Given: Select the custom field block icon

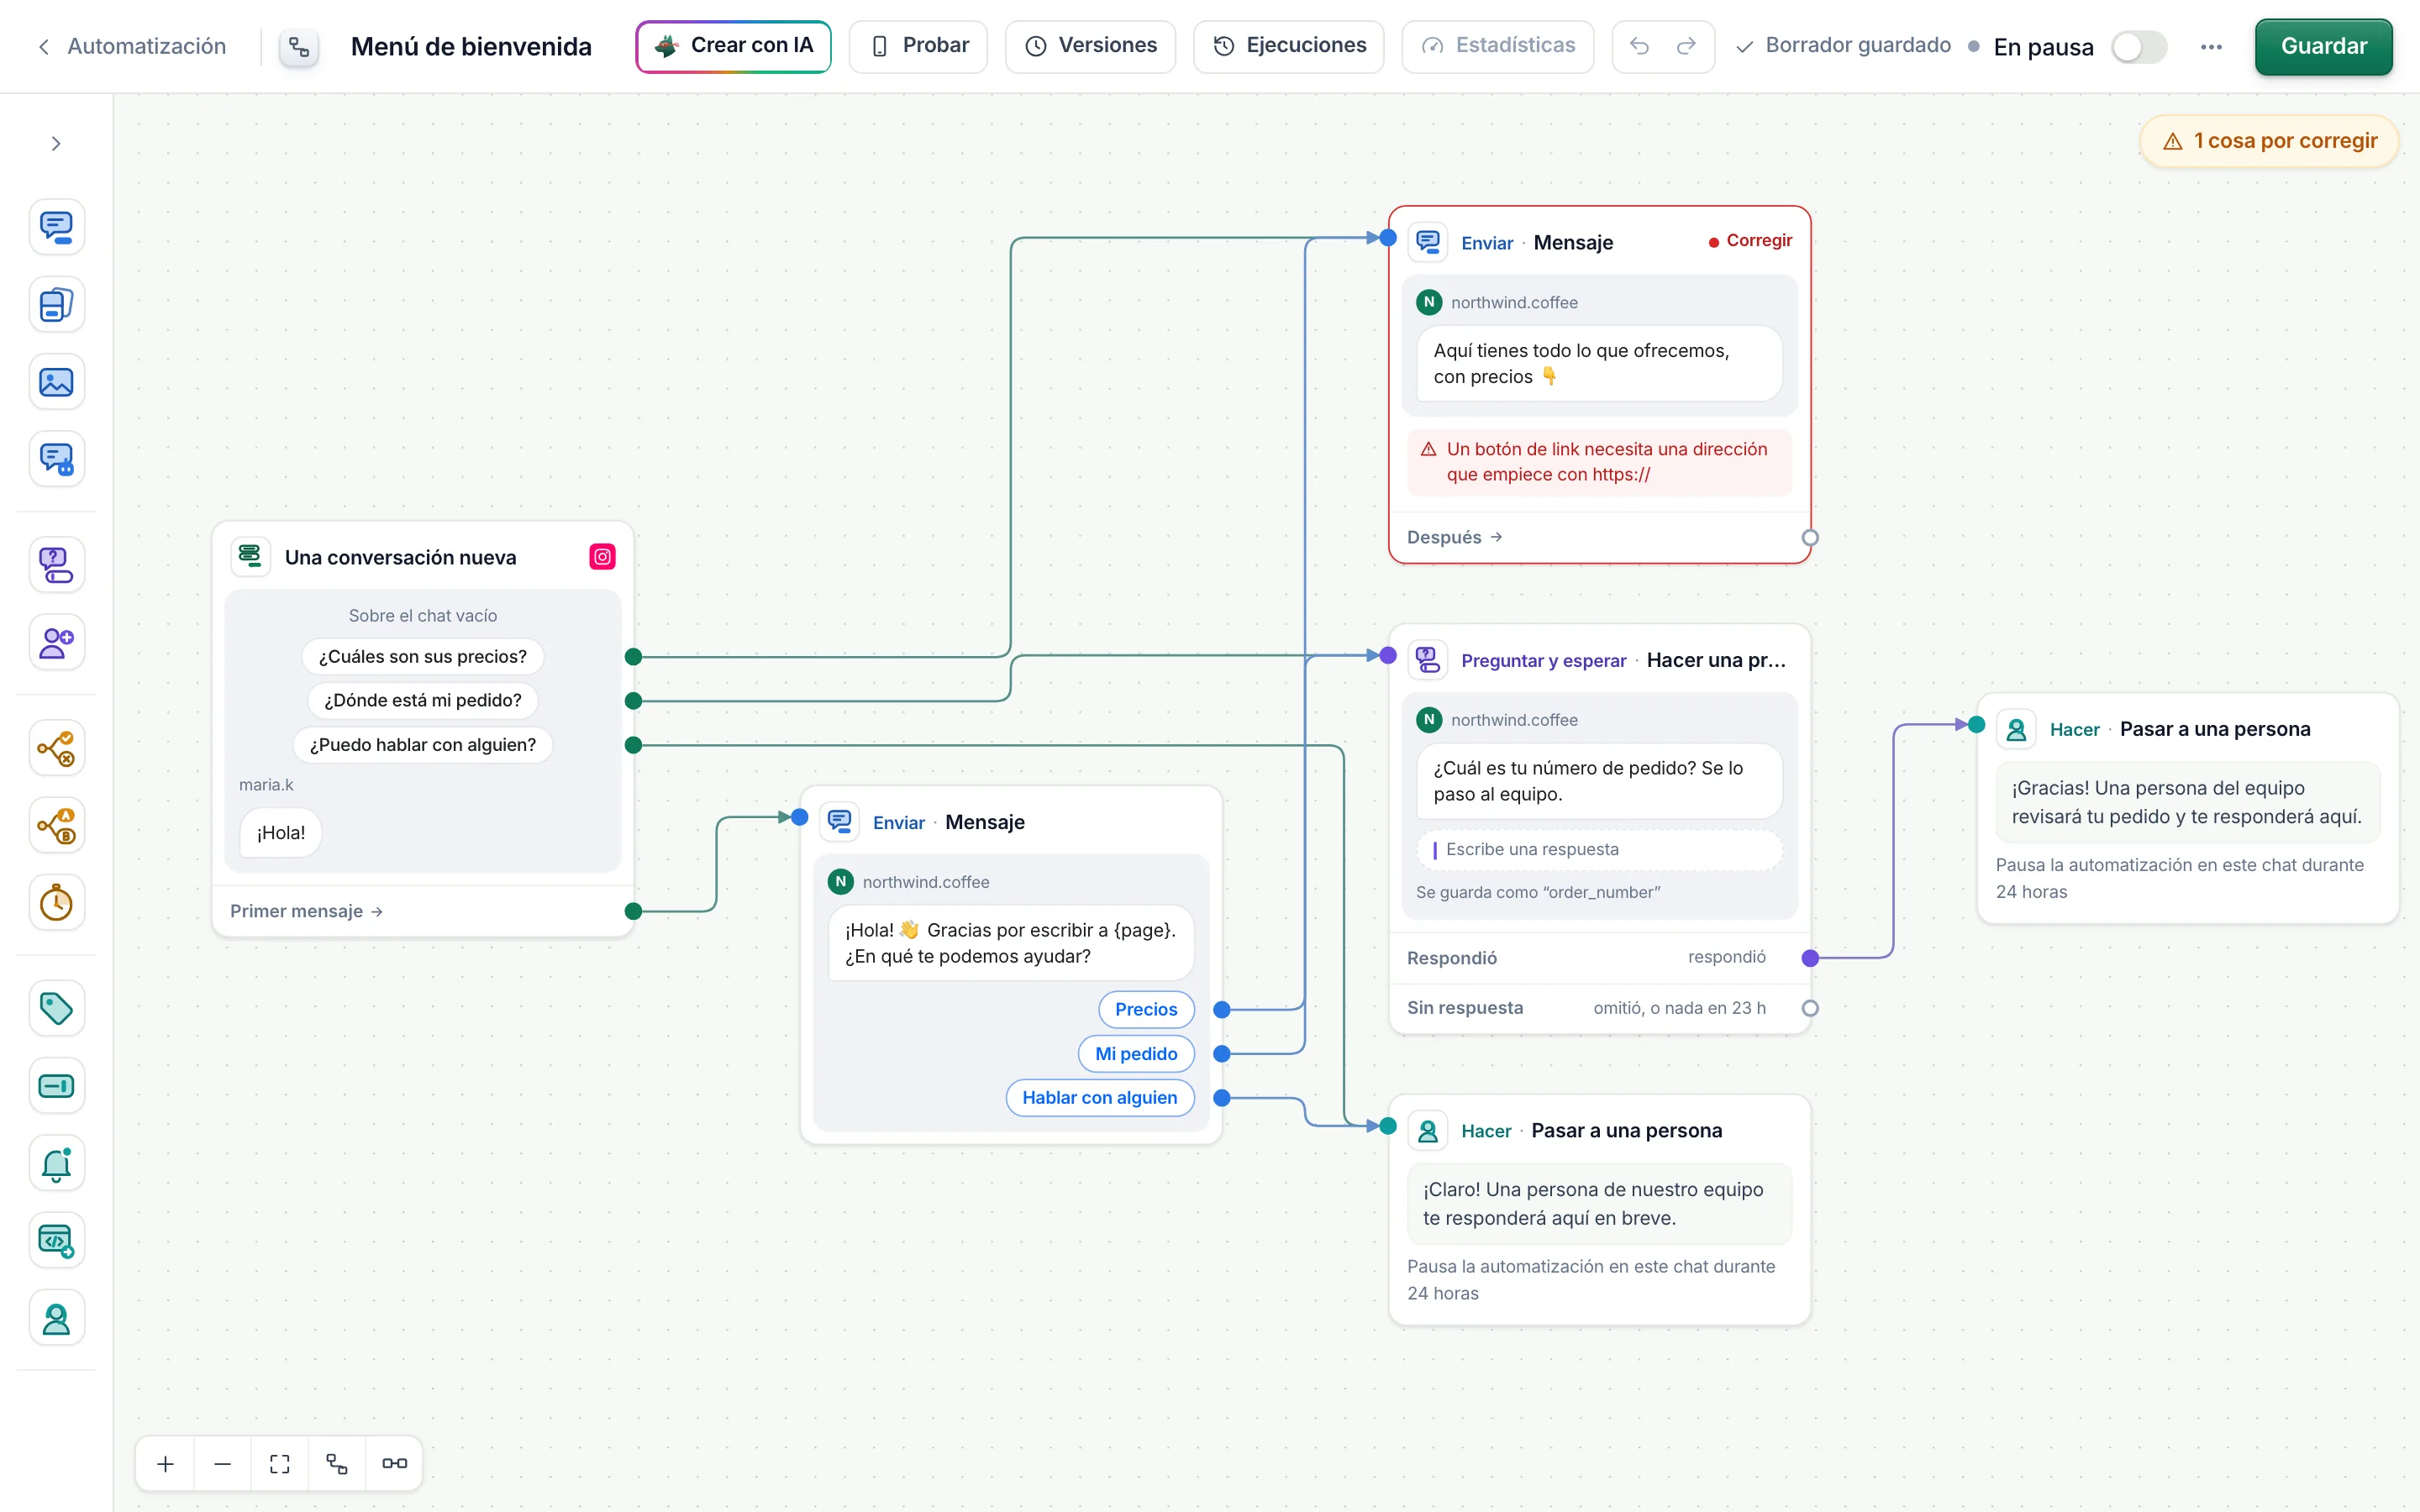Looking at the screenshot, I should pos(56,1086).
